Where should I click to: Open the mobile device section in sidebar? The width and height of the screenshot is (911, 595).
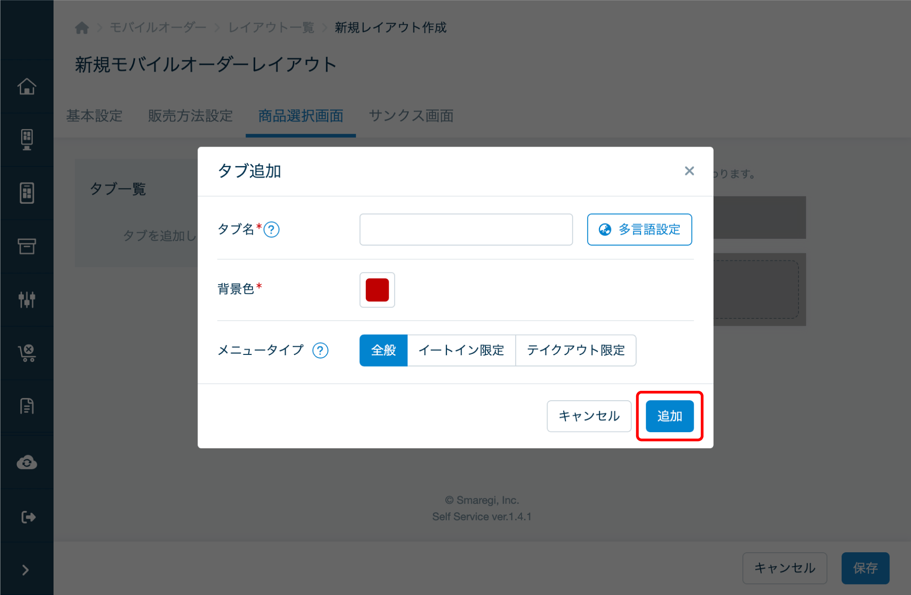click(27, 192)
